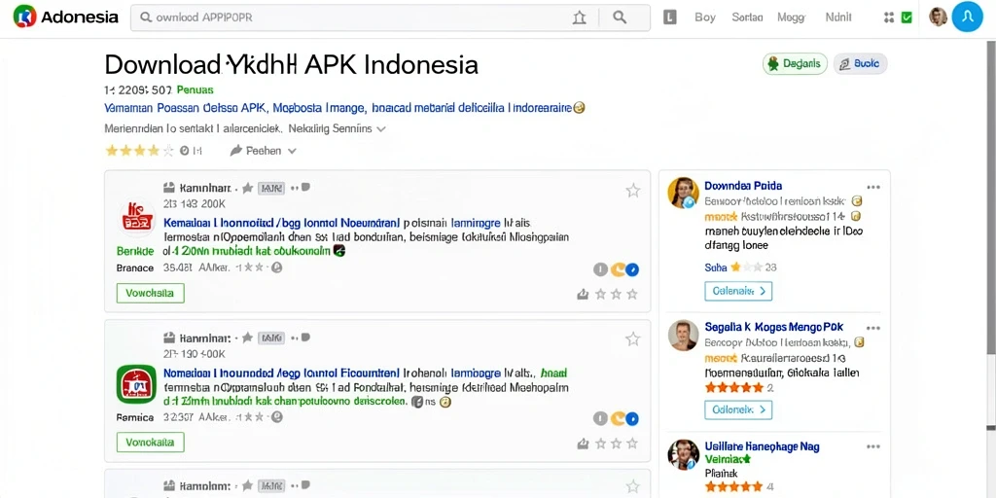Viewport: 996px width, 498px height.
Task: Click the avatar next to 'Segalla K Moges'
Action: [x=684, y=336]
